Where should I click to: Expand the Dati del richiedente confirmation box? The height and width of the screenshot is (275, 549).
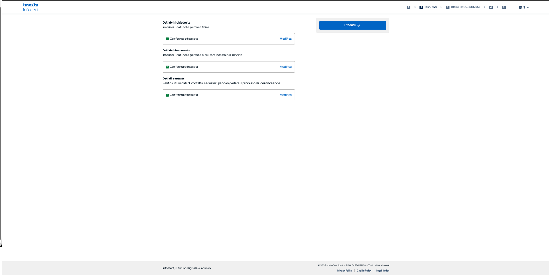point(229,39)
